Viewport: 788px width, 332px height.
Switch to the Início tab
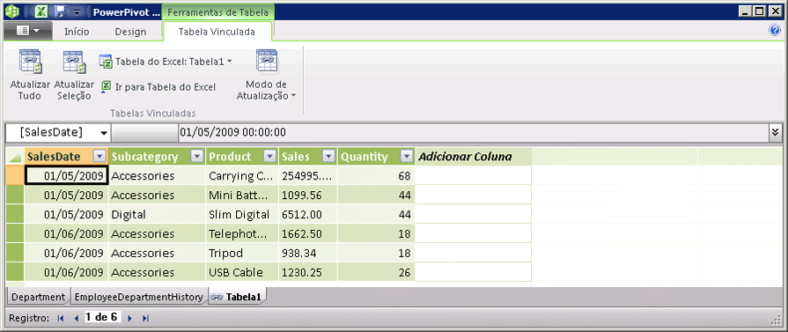[x=77, y=32]
